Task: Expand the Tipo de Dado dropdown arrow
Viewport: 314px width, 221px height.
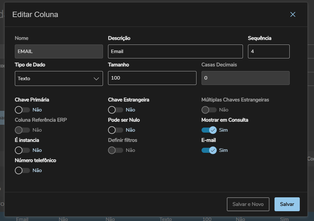Action: tap(96, 79)
